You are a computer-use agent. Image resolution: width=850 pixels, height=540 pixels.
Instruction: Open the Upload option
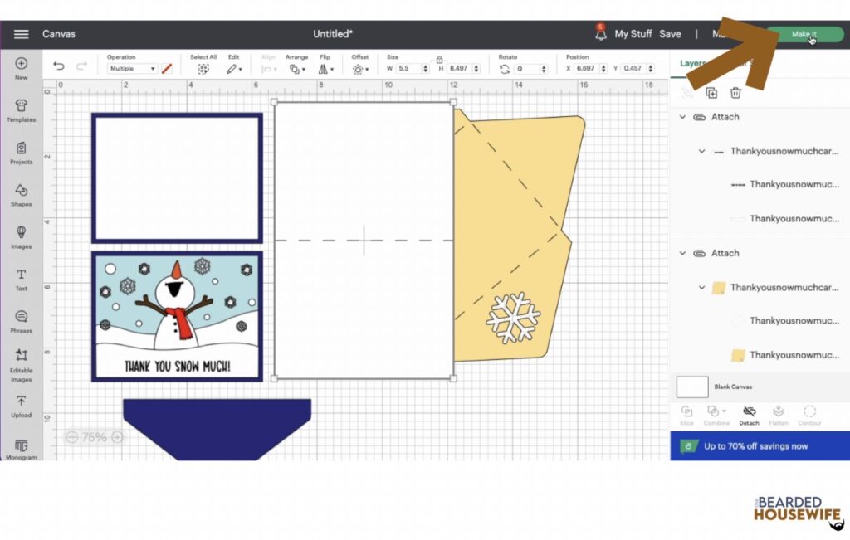[x=21, y=406]
